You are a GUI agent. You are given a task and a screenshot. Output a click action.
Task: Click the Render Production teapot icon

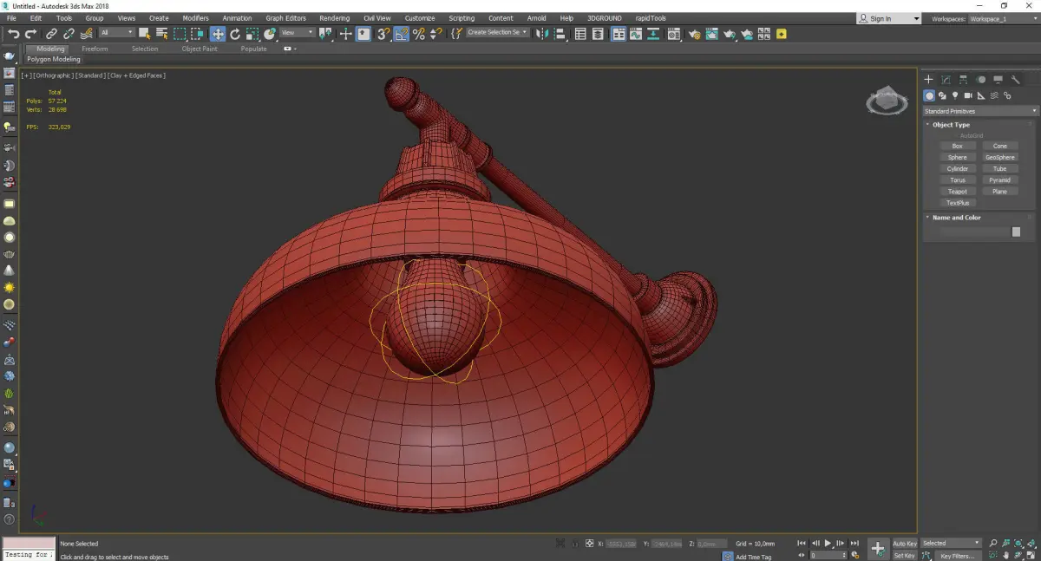(x=730, y=34)
